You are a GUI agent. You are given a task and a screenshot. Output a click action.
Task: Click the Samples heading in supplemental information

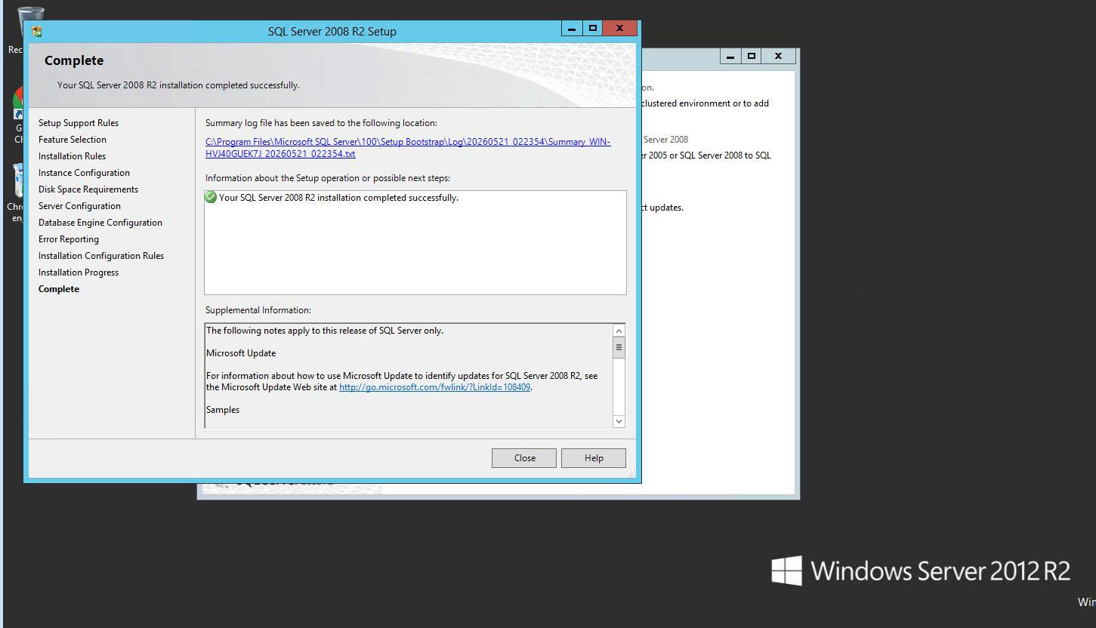(223, 410)
